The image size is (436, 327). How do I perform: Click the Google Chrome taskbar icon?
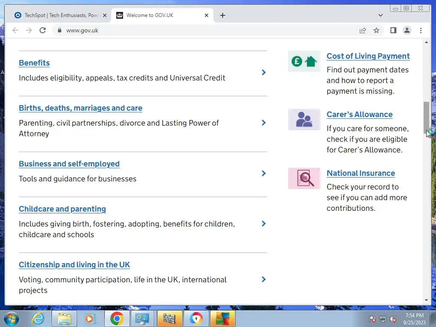(117, 318)
